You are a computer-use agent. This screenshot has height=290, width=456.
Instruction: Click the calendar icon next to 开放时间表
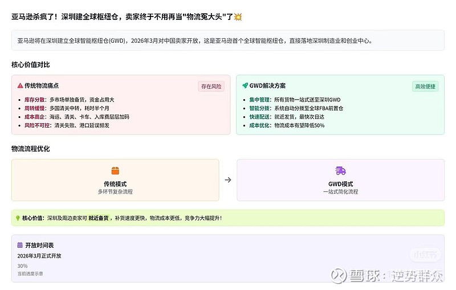20,245
